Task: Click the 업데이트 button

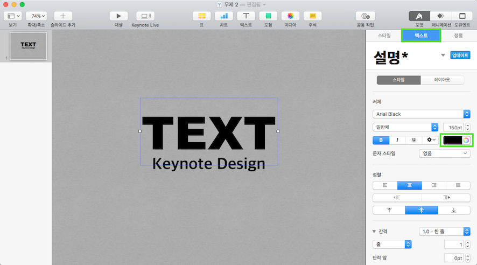Action: point(460,55)
